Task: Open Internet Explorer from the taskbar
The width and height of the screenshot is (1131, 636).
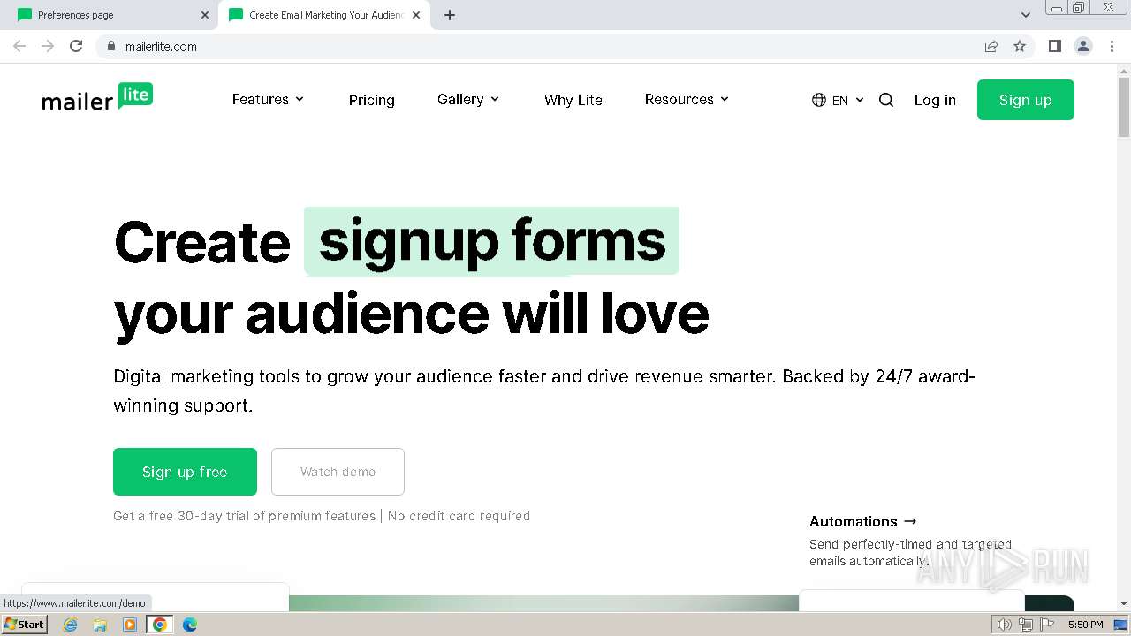Action: pos(71,625)
